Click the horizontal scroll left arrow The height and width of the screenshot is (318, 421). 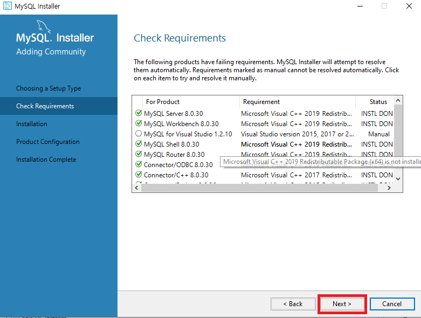[136, 188]
